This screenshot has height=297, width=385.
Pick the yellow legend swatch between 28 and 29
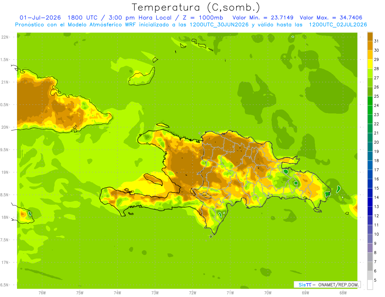click(370, 64)
